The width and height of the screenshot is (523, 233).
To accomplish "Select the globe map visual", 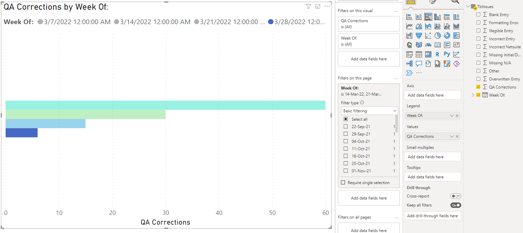I will pos(409,45).
